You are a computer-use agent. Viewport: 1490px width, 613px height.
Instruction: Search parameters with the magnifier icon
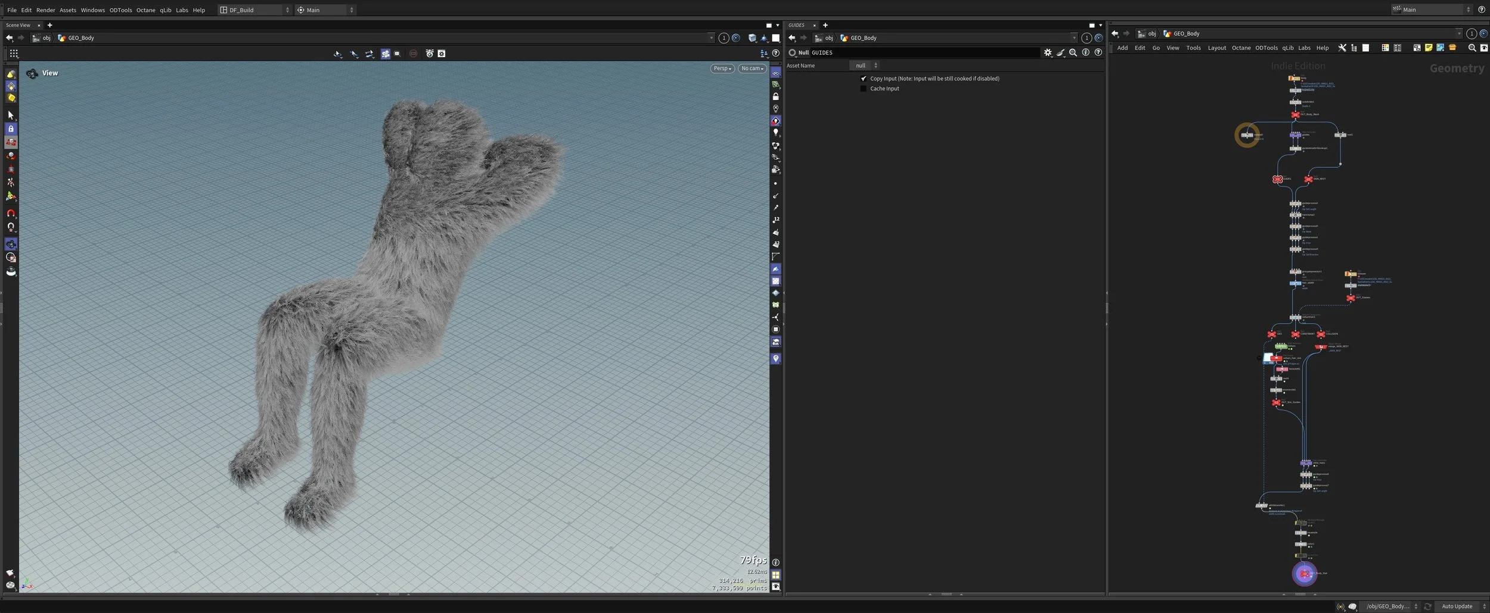[1073, 53]
